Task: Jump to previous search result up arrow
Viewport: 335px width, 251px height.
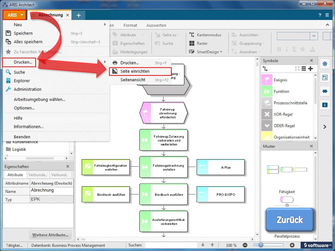Action: [212, 245]
